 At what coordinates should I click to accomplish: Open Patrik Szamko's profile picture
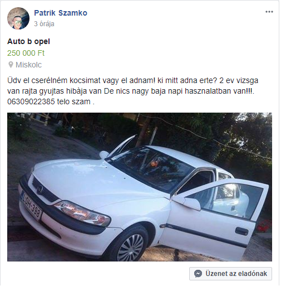[18, 18]
